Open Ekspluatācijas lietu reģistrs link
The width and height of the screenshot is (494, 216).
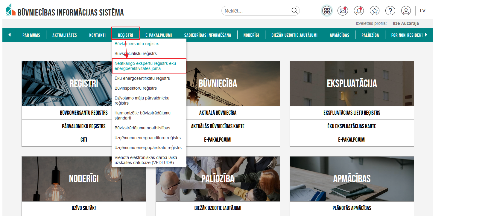pyautogui.click(x=352, y=113)
